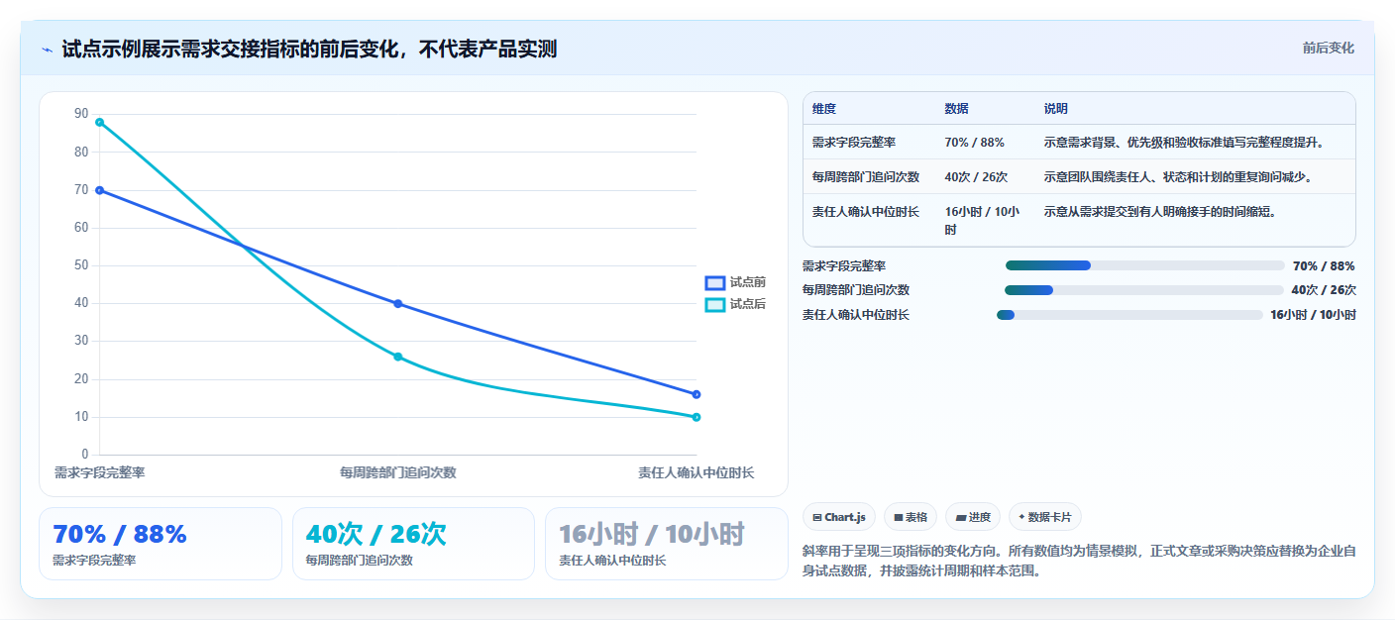Image resolution: width=1395 pixels, height=620 pixels.
Task: Click the 前后变化 badge in the header
Action: coord(1328,49)
